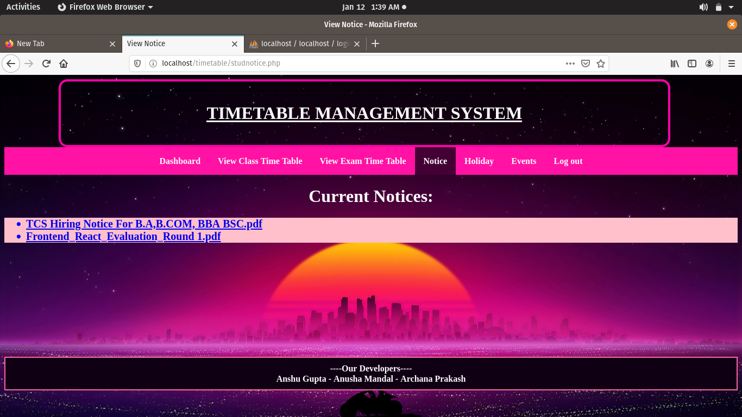Viewport: 742px width, 417px height.
Task: Show the tracking protection shield info
Action: pyautogui.click(x=137, y=64)
